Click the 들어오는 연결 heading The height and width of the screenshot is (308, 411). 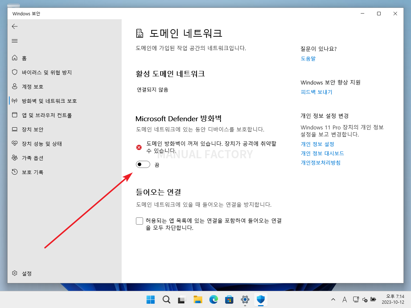pyautogui.click(x=158, y=192)
